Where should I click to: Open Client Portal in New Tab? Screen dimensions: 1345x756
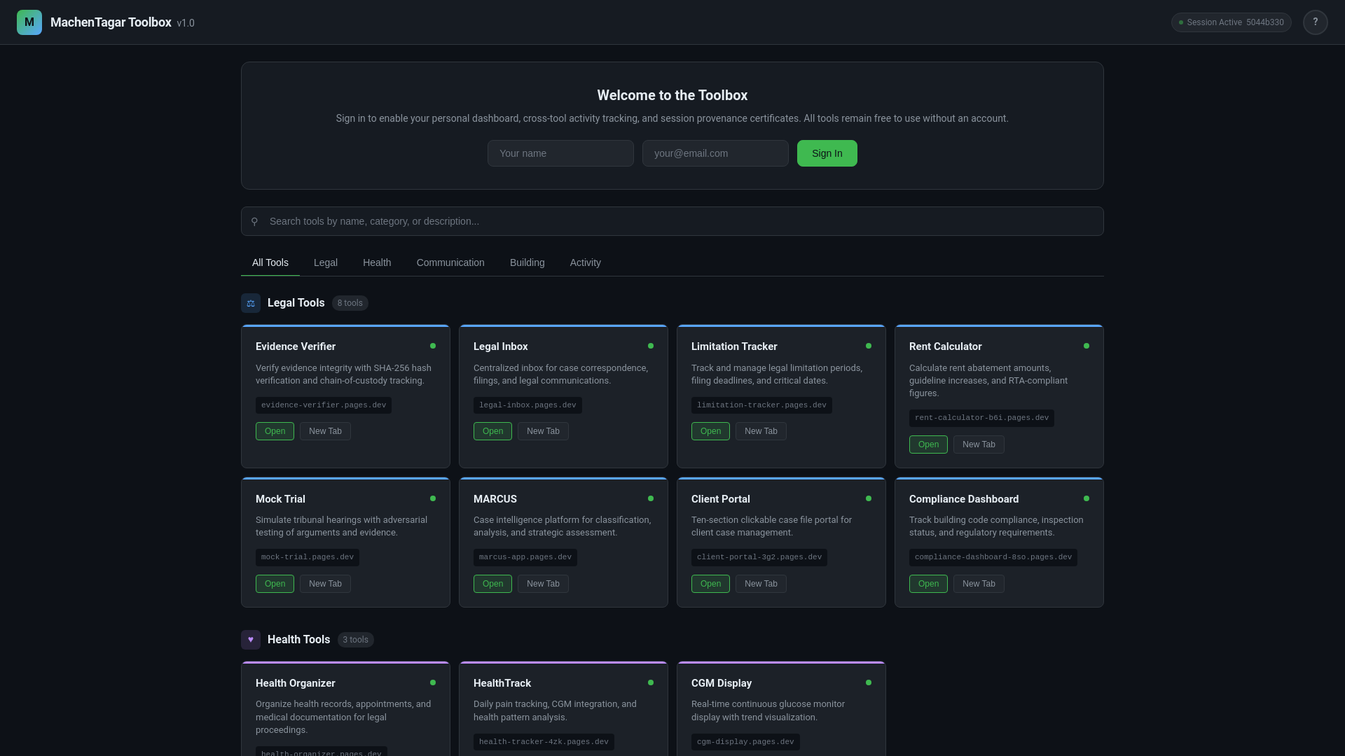tap(761, 584)
